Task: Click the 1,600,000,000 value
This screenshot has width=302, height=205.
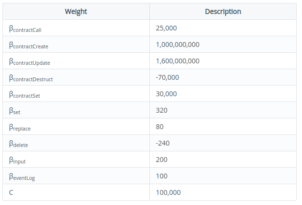Action: click(177, 61)
